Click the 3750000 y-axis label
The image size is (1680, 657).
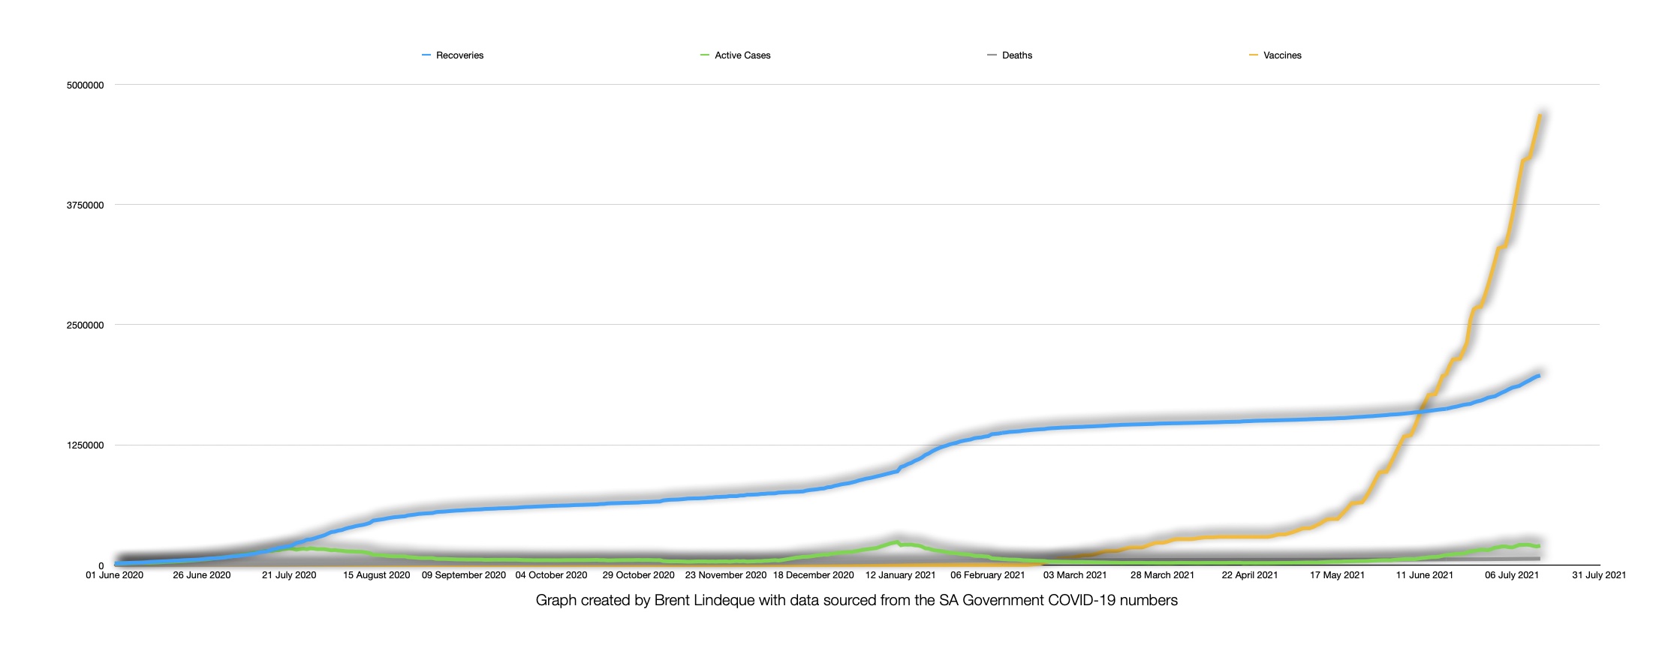(x=85, y=205)
